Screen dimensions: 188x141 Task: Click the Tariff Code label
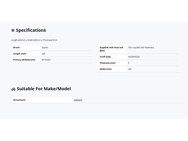click(x=105, y=57)
